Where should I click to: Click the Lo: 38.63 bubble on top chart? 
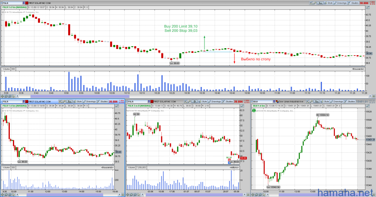click(174, 63)
